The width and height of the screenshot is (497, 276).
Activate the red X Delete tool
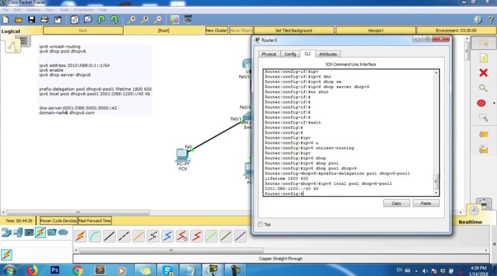[x=483, y=73]
